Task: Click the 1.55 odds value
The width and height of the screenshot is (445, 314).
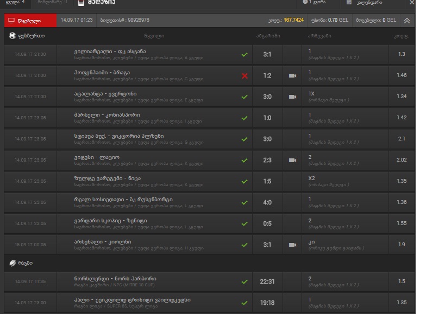Action: 402,223
